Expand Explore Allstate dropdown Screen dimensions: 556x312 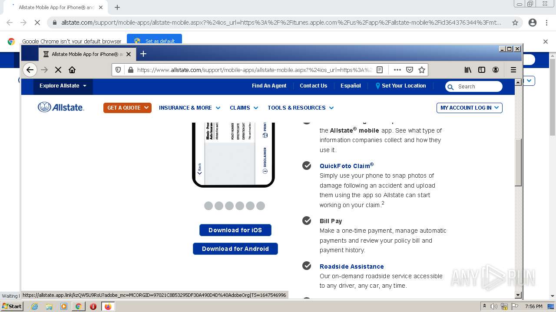point(63,86)
